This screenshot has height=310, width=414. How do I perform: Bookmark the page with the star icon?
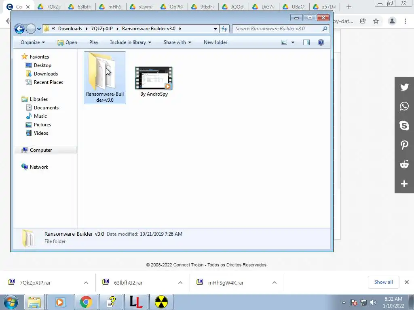376,21
